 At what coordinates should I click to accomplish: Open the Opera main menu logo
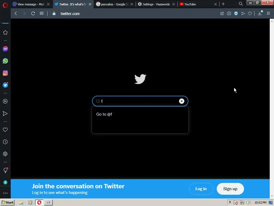(x=5, y=5)
